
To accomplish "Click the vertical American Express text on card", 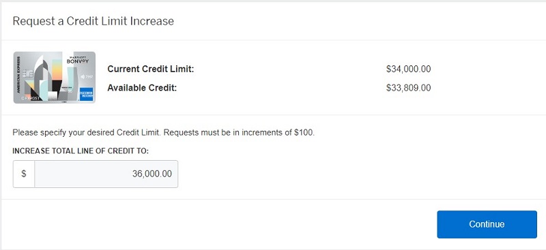I will click(18, 75).
